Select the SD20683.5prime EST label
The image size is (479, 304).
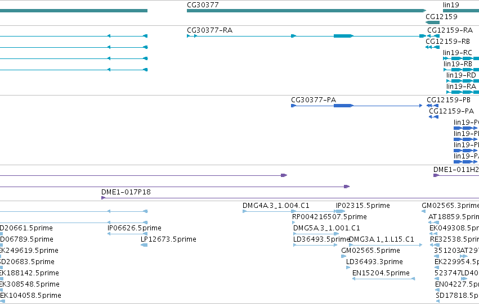(27, 262)
